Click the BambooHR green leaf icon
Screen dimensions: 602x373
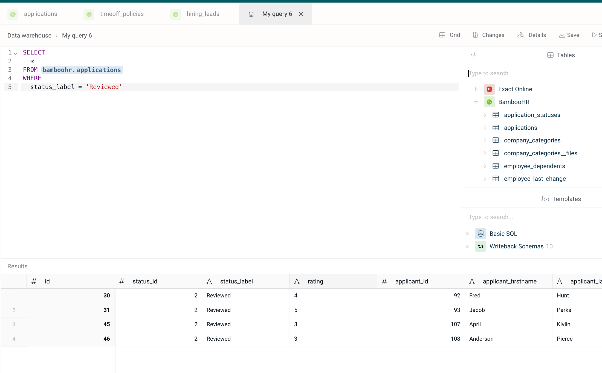(x=489, y=102)
